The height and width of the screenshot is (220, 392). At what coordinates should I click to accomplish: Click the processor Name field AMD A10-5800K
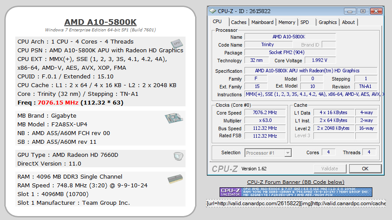click(x=290, y=37)
